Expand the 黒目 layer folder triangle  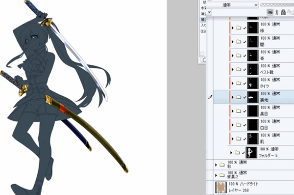(x=233, y=111)
